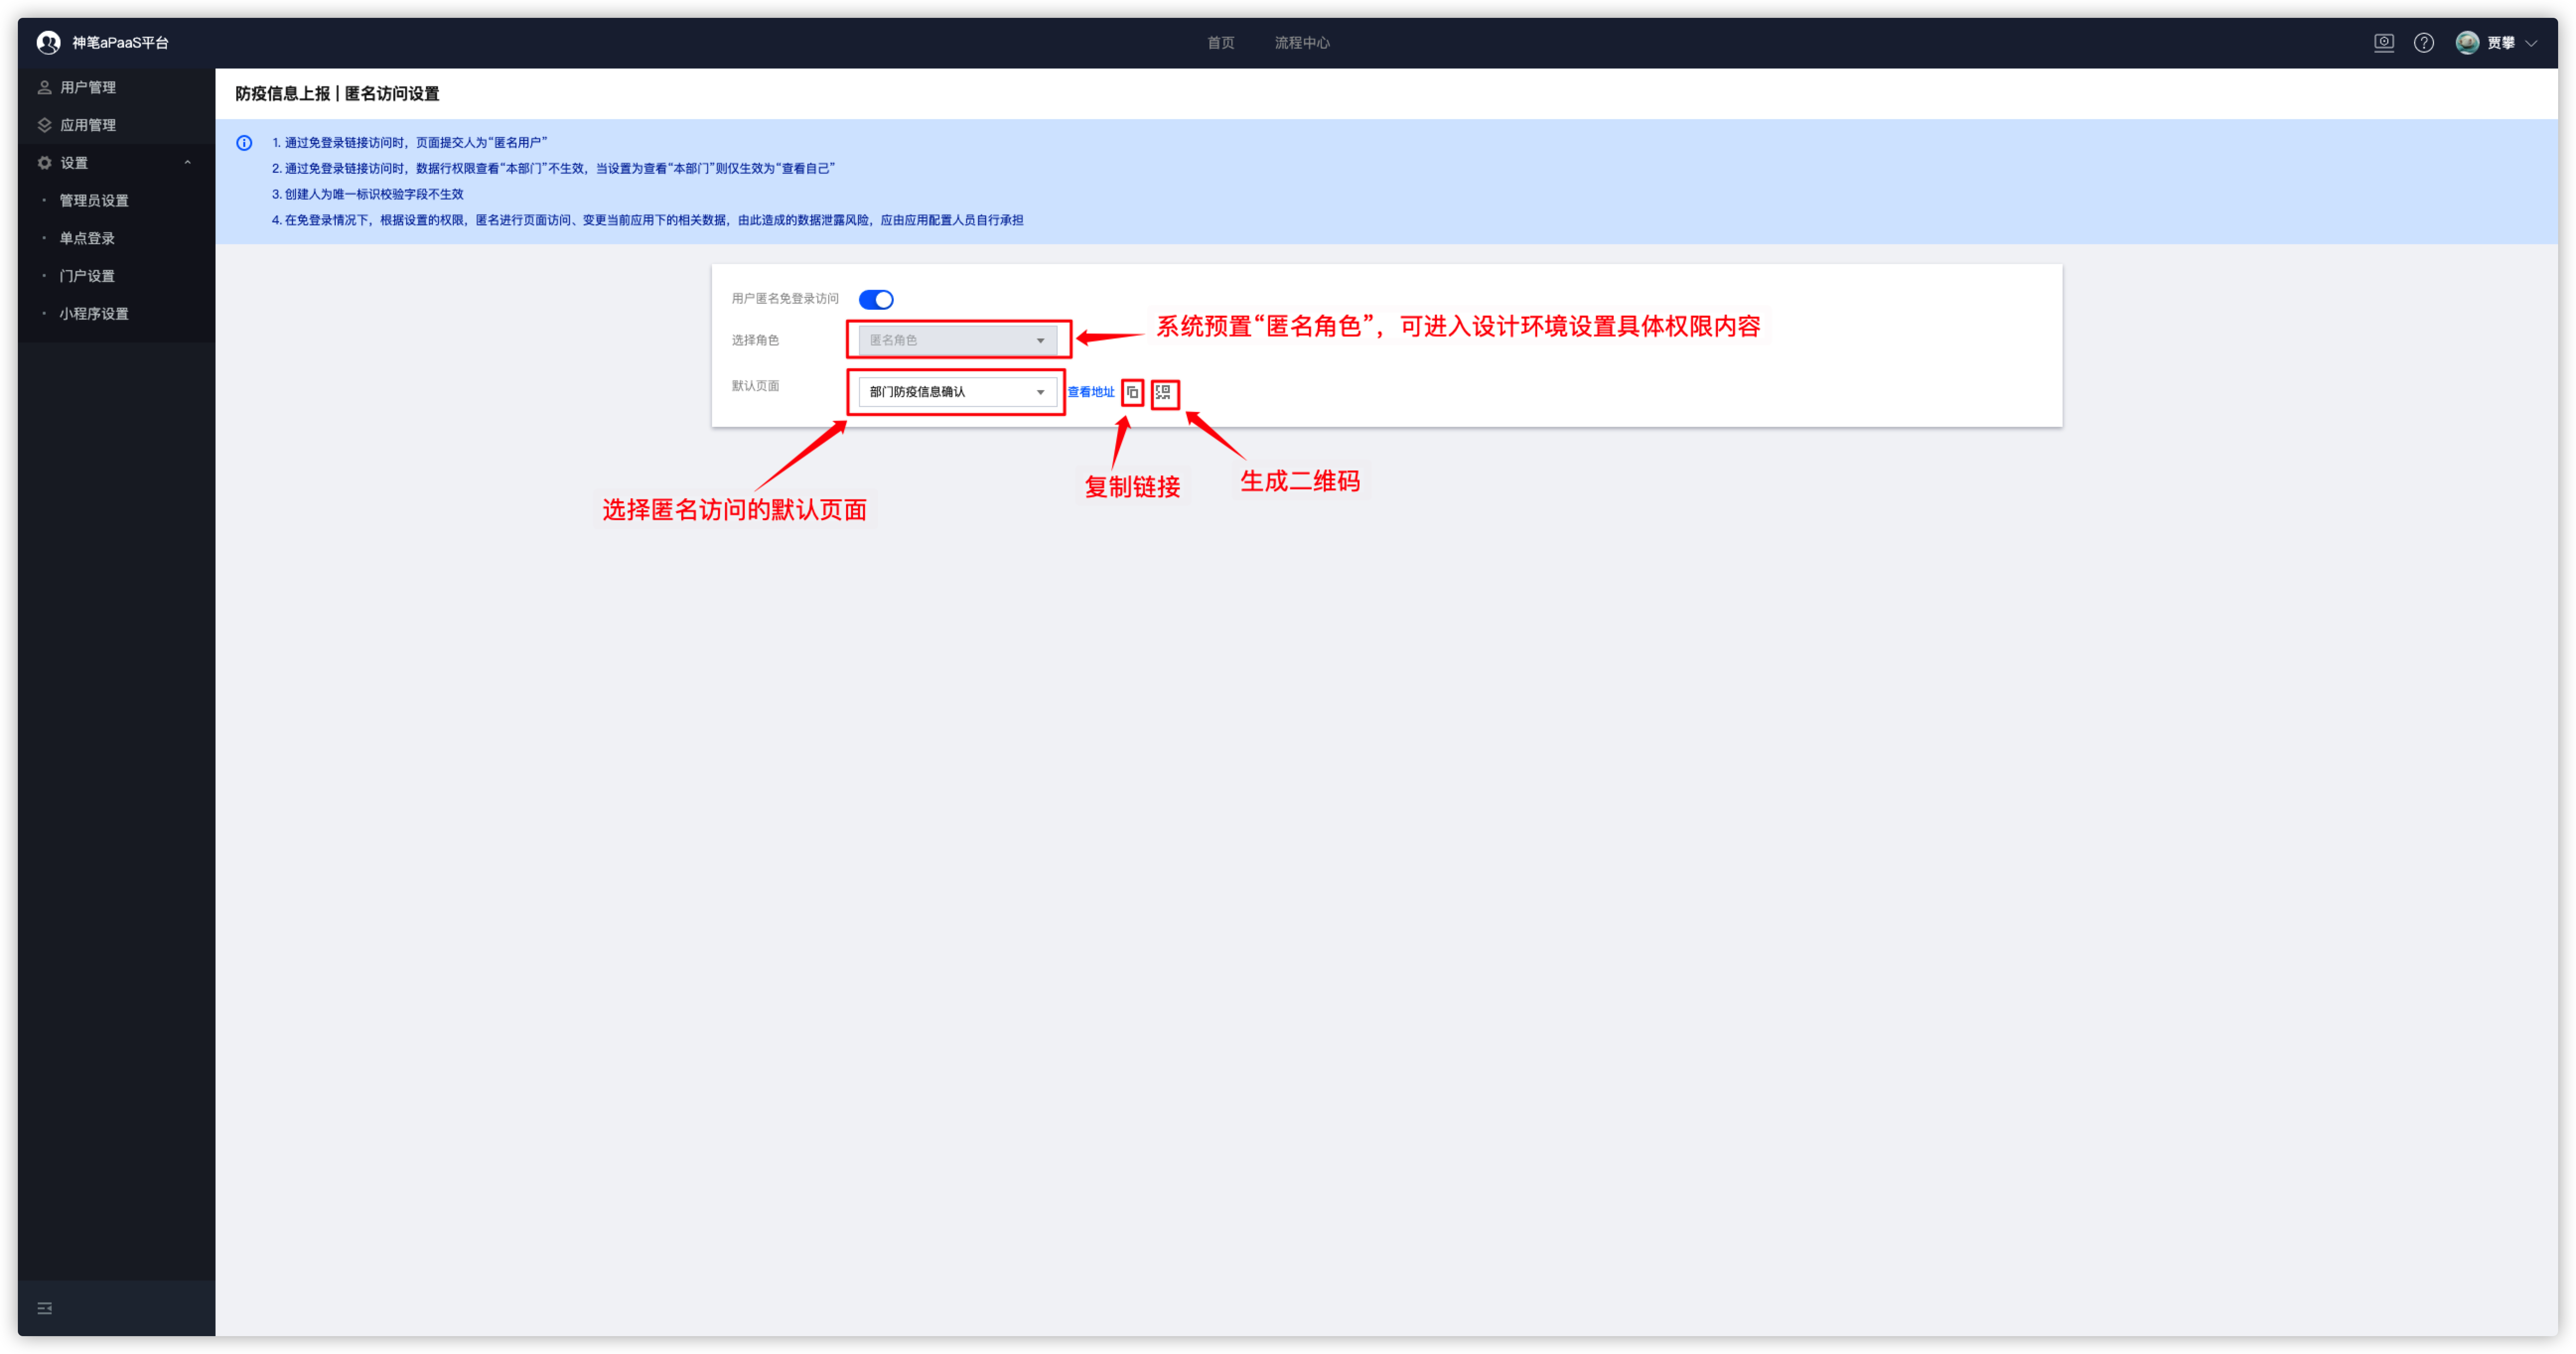Open the help question mark icon

point(2423,43)
